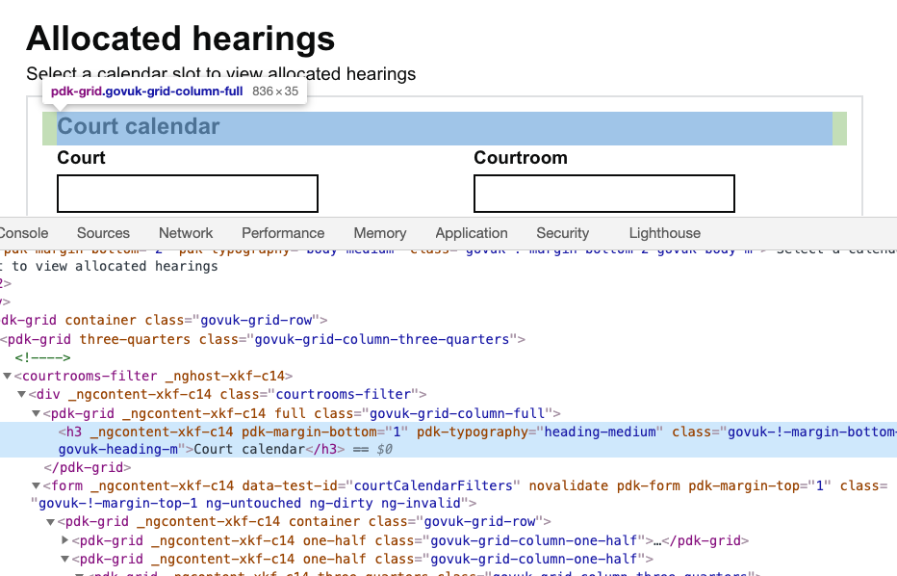The height and width of the screenshot is (576, 897).
Task: Select the Security tab
Action: click(563, 233)
